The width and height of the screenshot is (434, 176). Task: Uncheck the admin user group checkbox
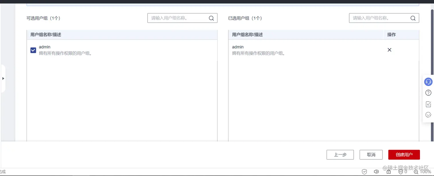tap(33, 50)
